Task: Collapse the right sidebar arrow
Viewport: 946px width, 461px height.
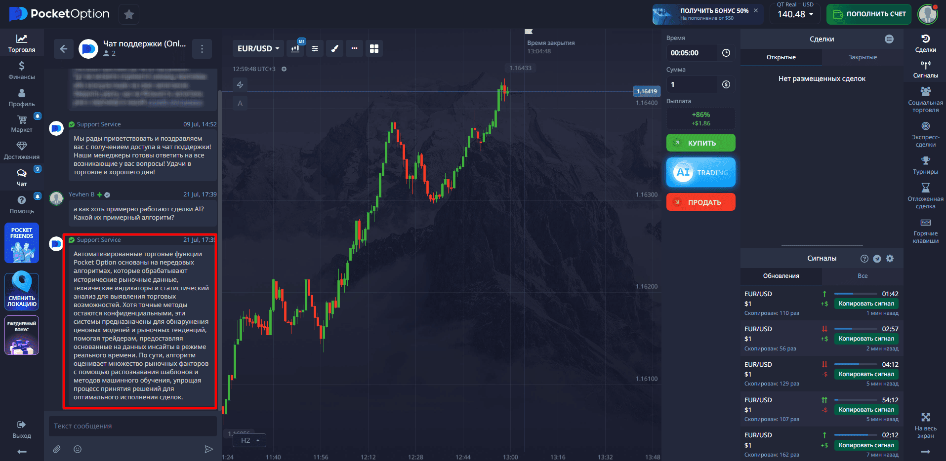Action: click(925, 452)
